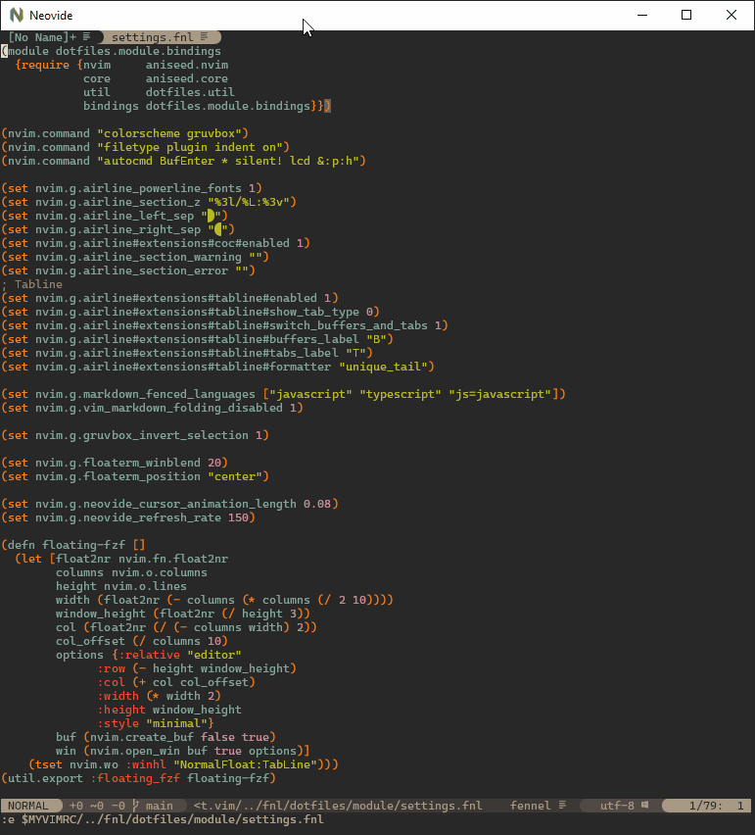Click the window_height binding line
This screenshot has width=755, height=835.
click(183, 614)
